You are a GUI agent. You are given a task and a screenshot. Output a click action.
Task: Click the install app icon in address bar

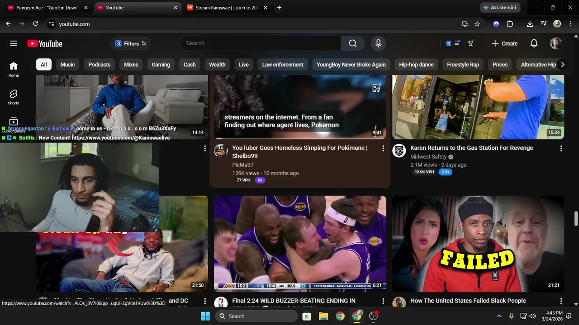465,24
